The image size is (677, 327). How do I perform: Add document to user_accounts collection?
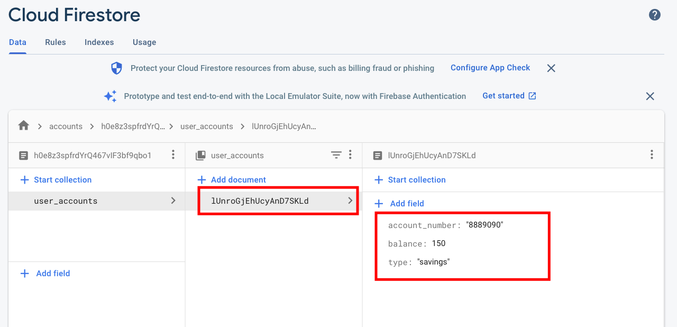click(231, 180)
